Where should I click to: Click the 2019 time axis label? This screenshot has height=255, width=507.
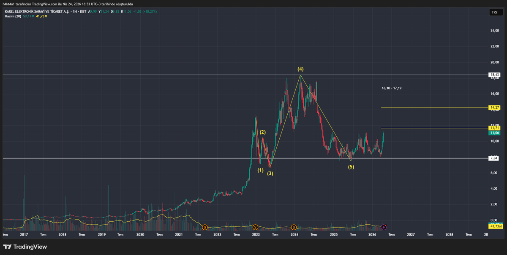(x=101, y=234)
